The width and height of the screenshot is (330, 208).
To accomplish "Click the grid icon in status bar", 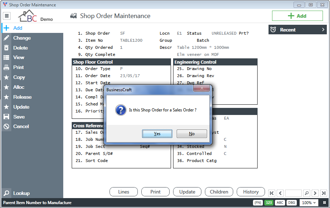I will [x=324, y=203].
